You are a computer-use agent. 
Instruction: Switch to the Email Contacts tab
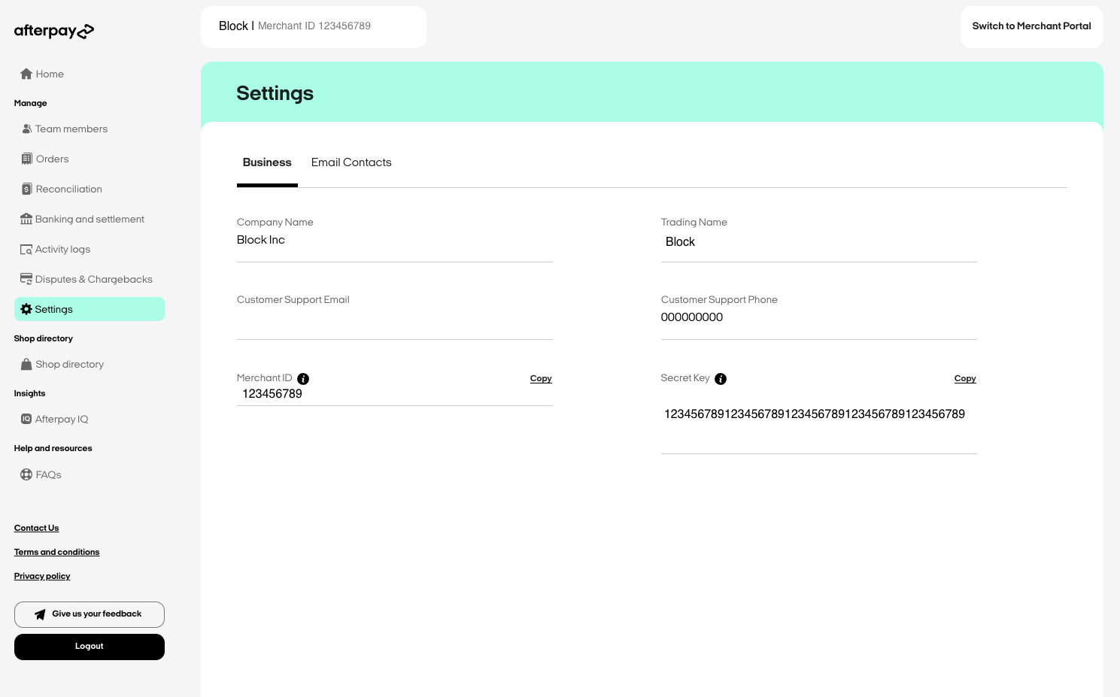coord(351,162)
